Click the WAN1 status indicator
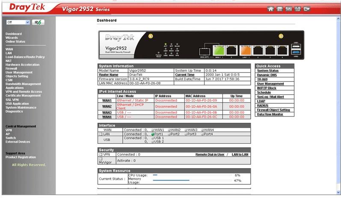The width and height of the screenshot is (341, 198). pos(153,130)
